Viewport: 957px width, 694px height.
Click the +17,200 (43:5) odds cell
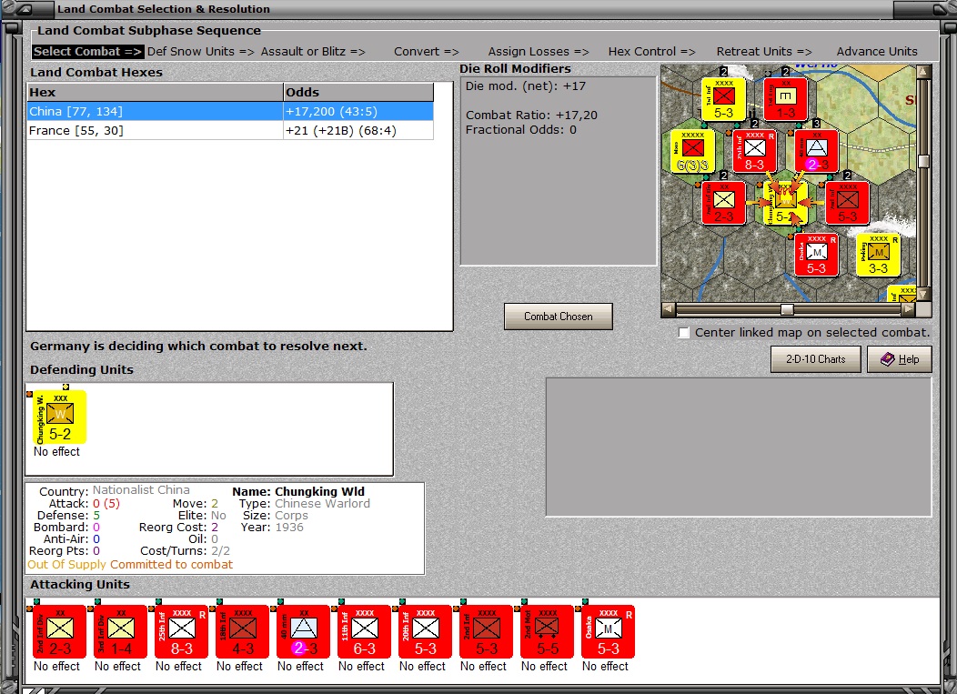[358, 111]
